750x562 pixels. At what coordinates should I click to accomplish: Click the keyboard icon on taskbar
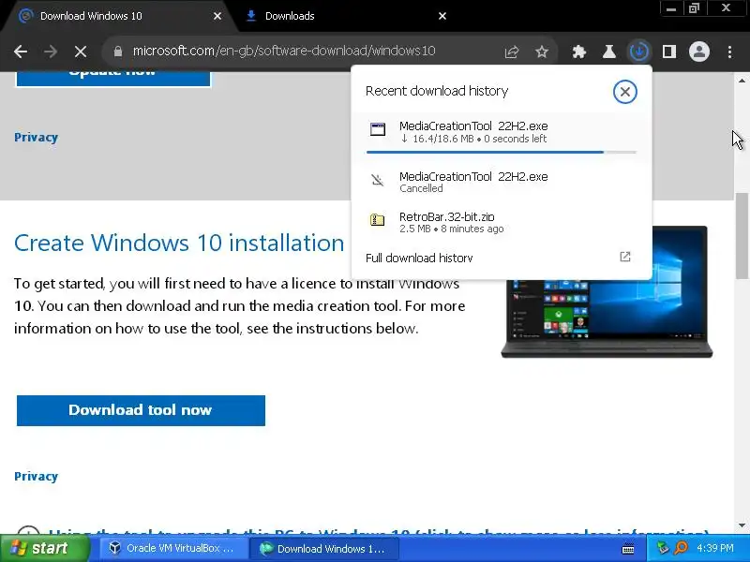(x=628, y=549)
